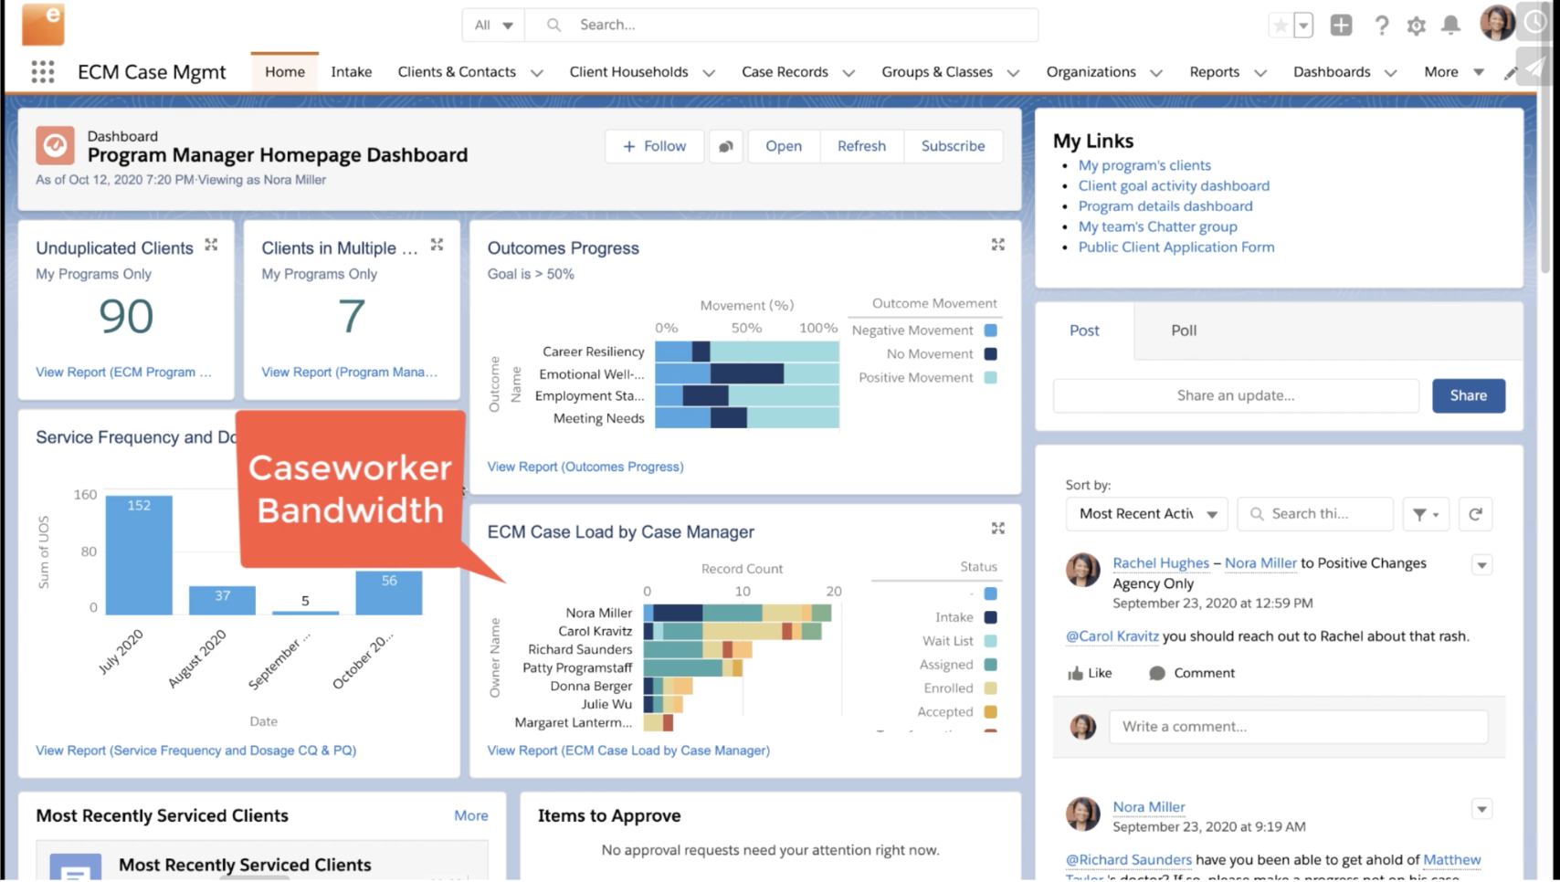1560x882 pixels.
Task: Click the July 2020 bar labeled 152
Action: point(139,555)
